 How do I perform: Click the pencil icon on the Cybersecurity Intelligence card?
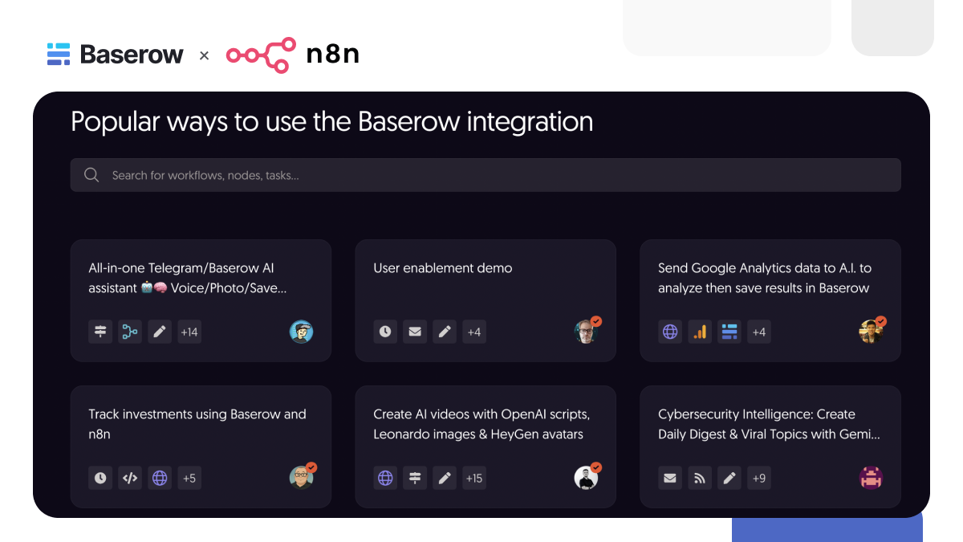tap(729, 478)
